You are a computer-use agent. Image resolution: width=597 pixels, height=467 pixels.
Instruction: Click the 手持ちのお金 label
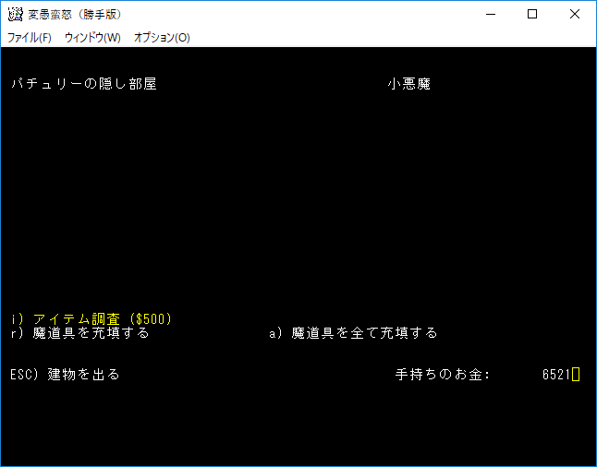443,375
